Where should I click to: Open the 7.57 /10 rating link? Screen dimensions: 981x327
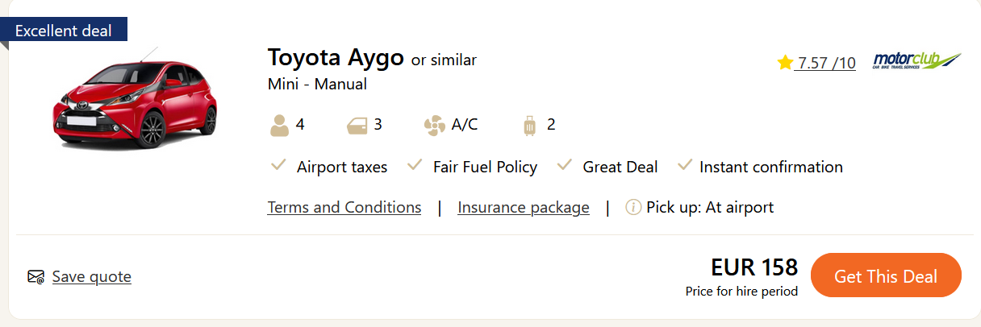(825, 63)
